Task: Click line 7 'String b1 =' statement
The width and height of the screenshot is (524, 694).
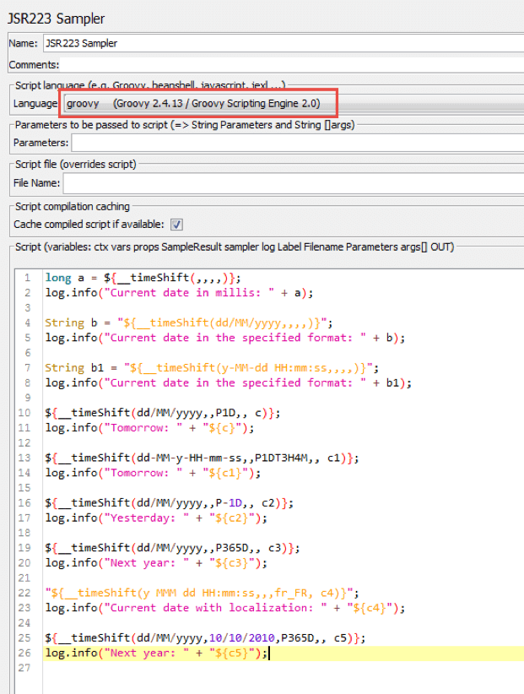Action: pos(212,368)
